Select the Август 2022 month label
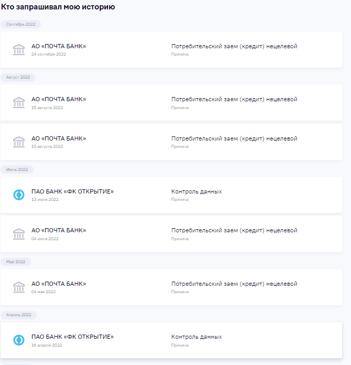The height and width of the screenshot is (365, 351). [x=18, y=77]
